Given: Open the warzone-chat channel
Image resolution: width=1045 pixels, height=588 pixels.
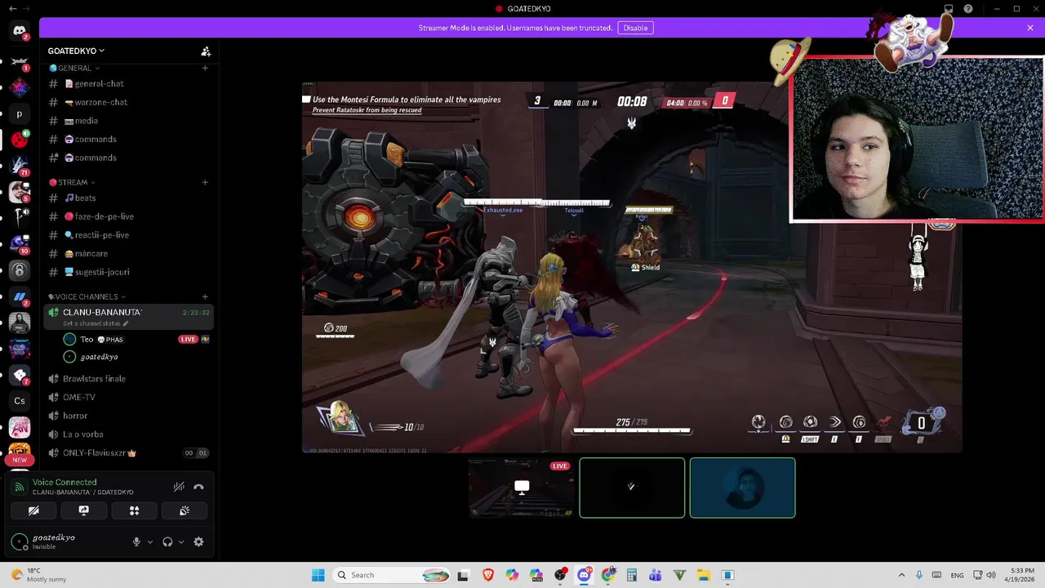Looking at the screenshot, I should [x=129, y=102].
